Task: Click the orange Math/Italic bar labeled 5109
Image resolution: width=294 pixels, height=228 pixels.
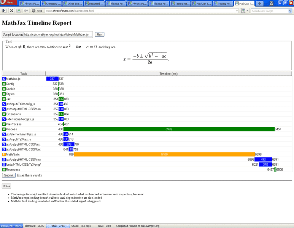Action: (x=164, y=155)
